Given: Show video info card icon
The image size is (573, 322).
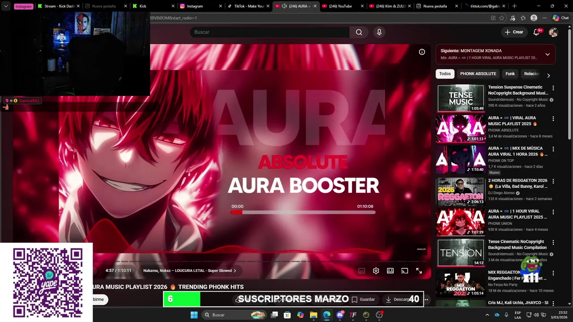Looking at the screenshot, I should pos(422,52).
